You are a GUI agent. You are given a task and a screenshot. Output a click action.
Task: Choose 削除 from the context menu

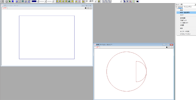(x=186, y=28)
